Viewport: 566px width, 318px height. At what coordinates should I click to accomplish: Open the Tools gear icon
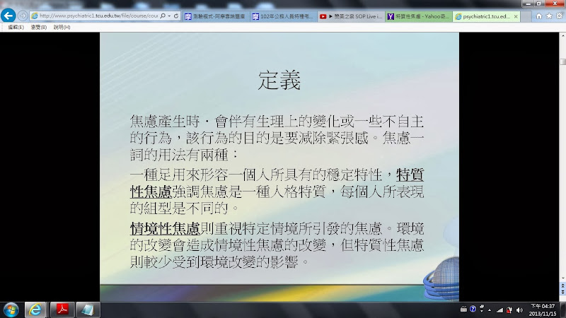pyautogui.click(x=559, y=16)
